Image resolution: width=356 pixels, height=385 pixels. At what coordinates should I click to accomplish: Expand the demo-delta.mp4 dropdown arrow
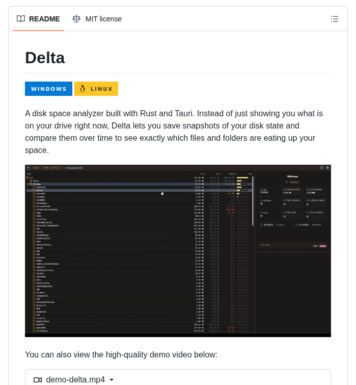[112, 380]
